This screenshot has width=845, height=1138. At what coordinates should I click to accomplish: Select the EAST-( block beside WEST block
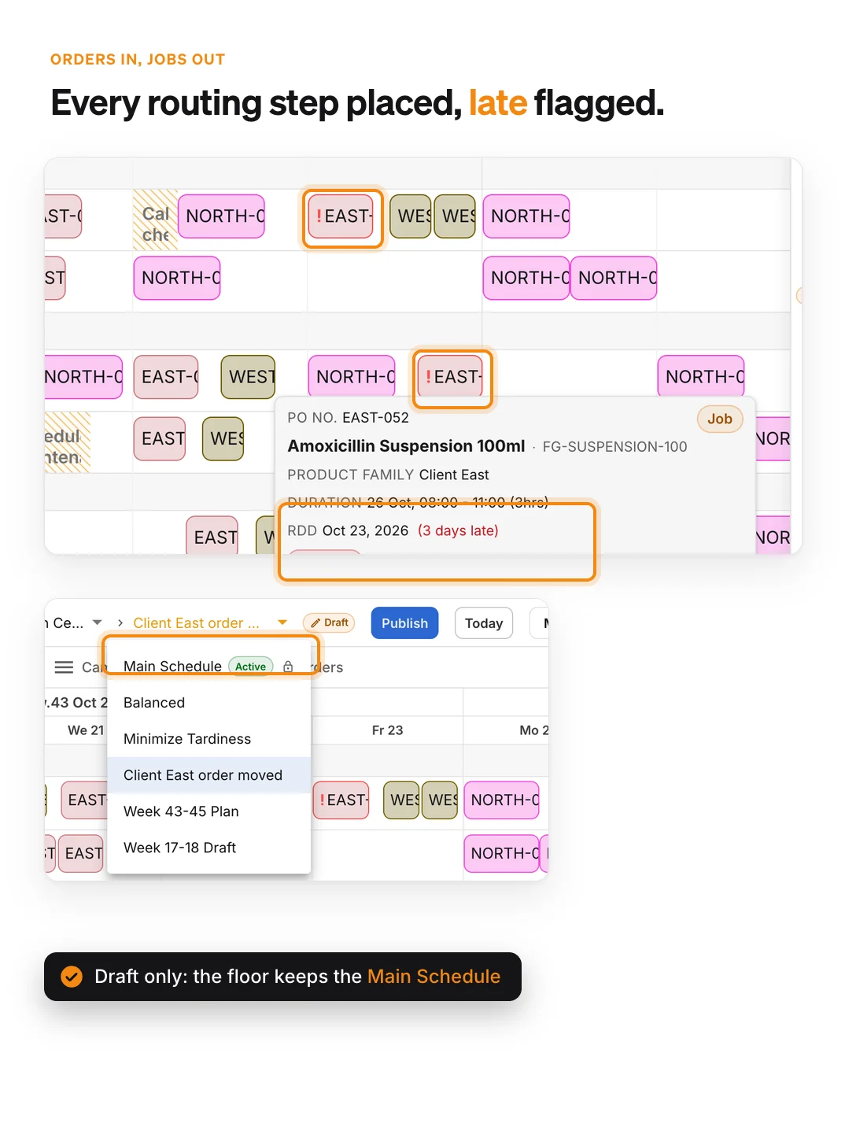point(166,377)
